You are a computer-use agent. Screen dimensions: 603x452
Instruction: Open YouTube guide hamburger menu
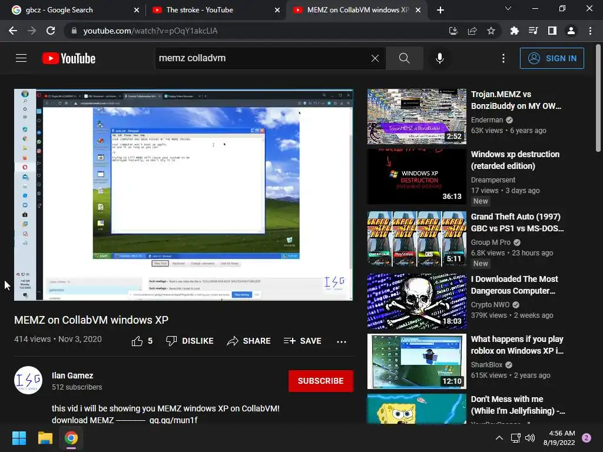[21, 58]
